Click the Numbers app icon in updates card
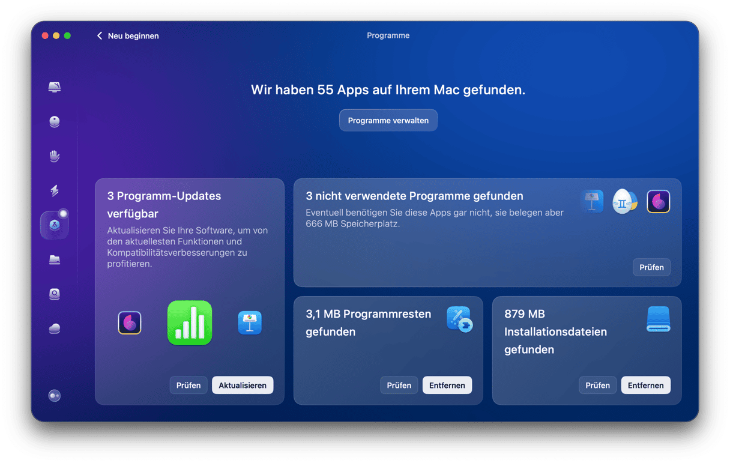This screenshot has height=463, width=730. tap(190, 323)
